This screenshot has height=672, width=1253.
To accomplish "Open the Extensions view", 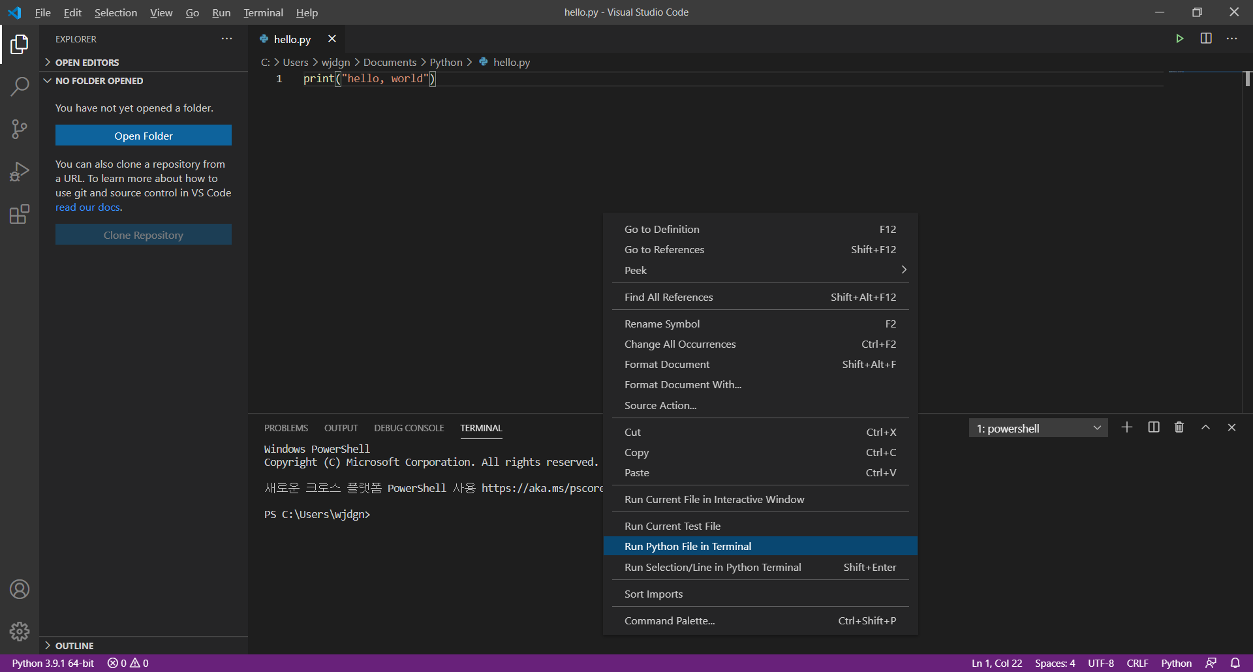I will [20, 214].
